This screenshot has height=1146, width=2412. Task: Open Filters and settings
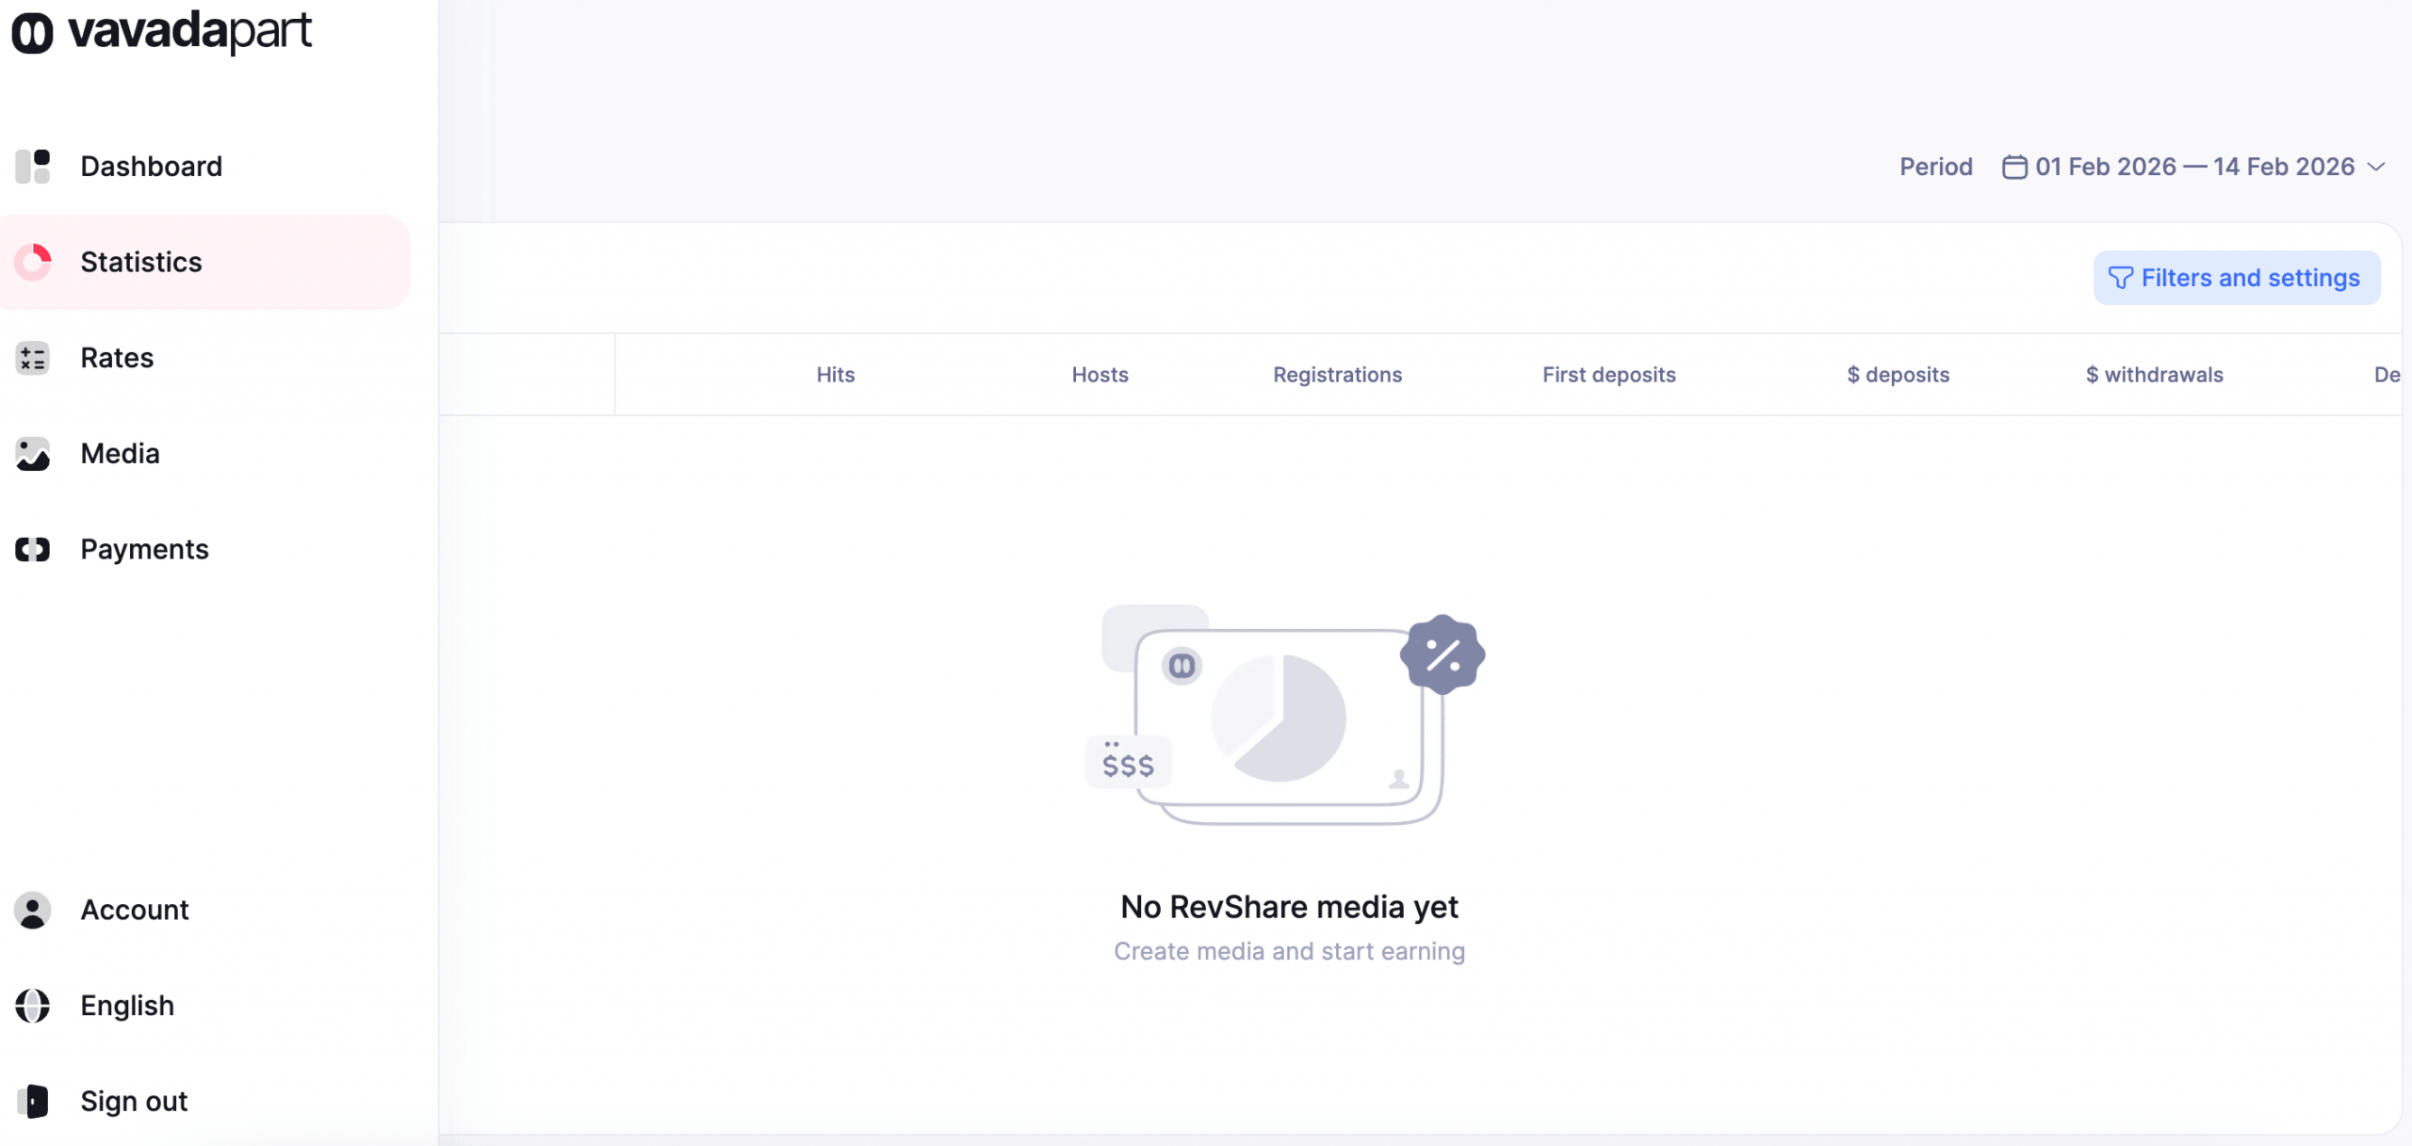2236,278
